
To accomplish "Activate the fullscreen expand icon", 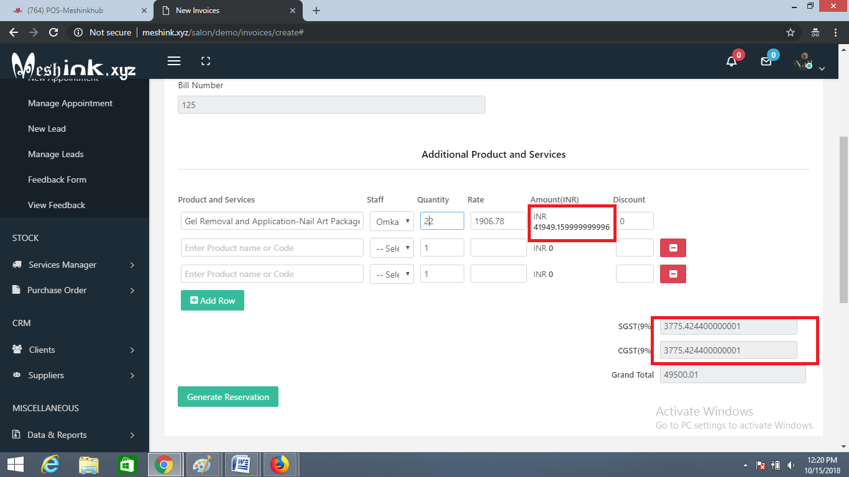I will pyautogui.click(x=206, y=61).
